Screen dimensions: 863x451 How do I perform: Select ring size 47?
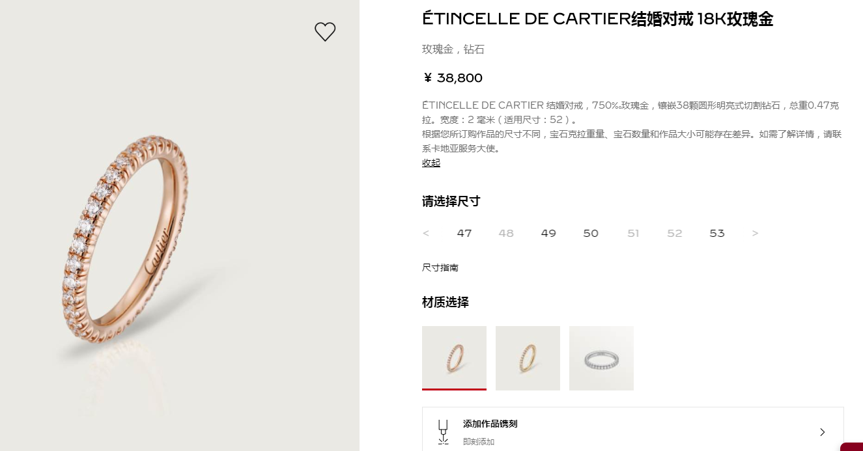(x=464, y=233)
